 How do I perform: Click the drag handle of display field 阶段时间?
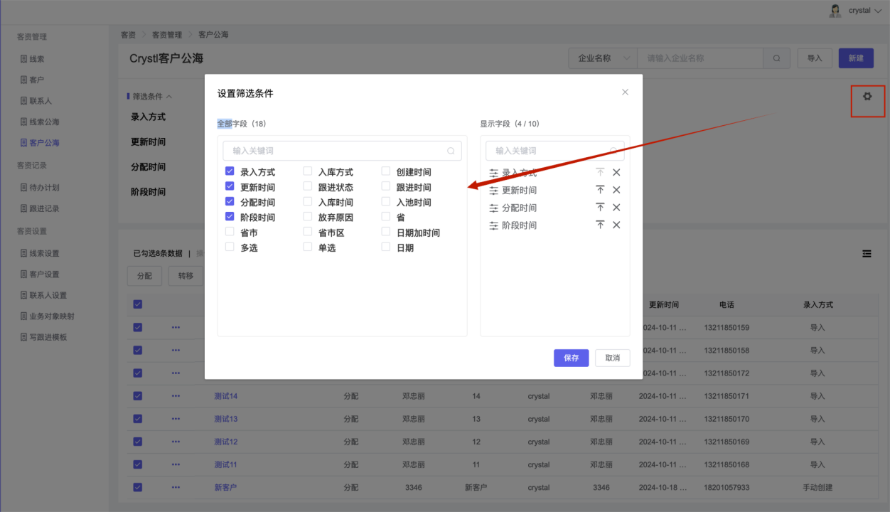[494, 225]
